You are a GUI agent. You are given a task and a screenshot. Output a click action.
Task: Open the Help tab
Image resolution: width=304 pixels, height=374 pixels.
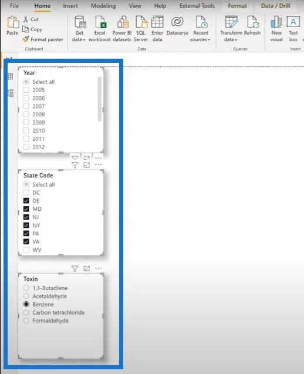tap(160, 6)
